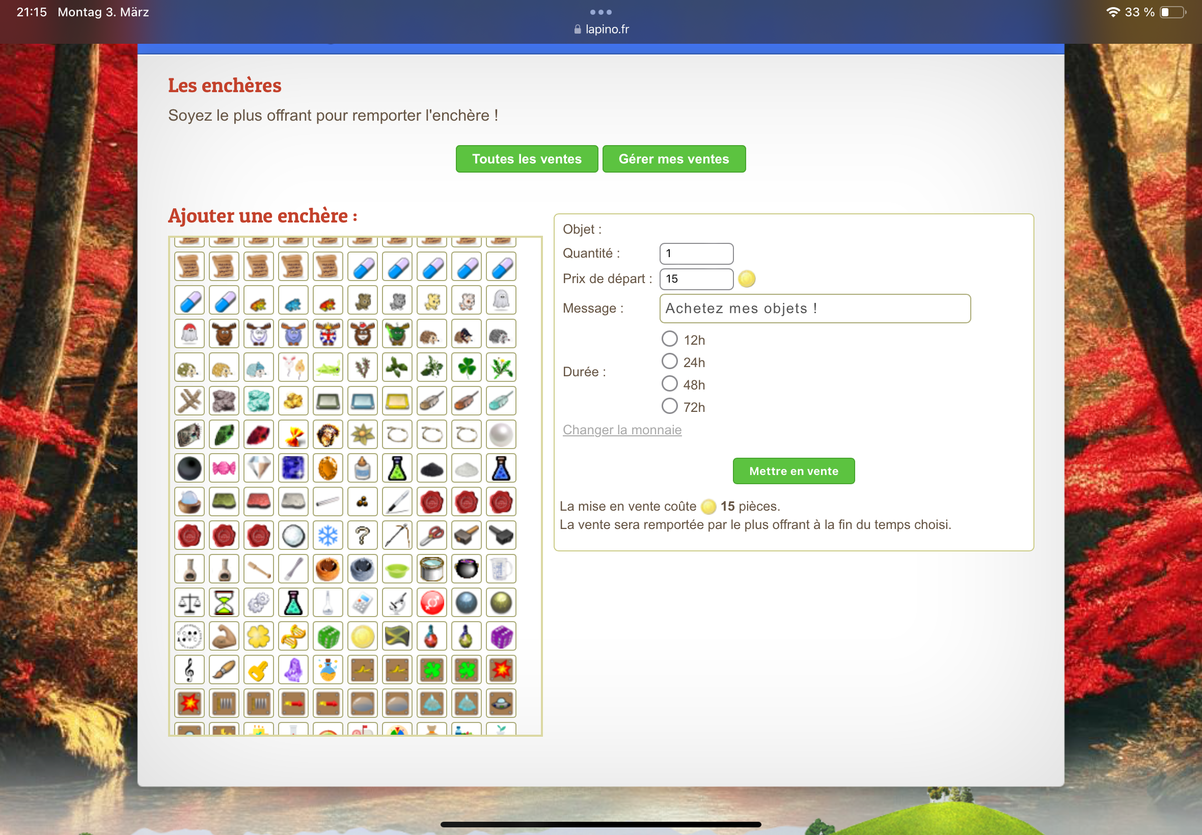Set duration to 72h
Viewport: 1202px width, 835px height.
click(x=669, y=406)
